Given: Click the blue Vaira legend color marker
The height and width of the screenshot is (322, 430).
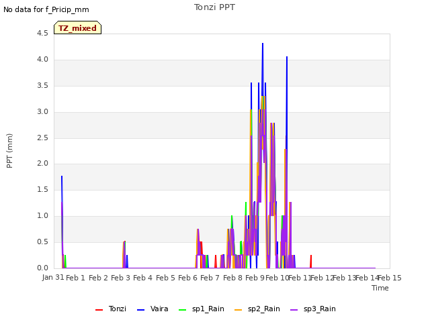Looking at the screenshot, I should [x=140, y=310].
